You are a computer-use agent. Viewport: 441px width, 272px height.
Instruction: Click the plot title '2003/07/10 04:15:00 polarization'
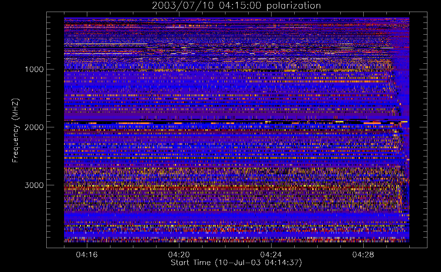tap(236, 6)
